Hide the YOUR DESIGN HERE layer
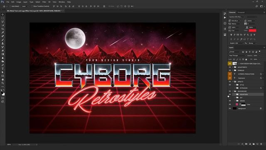The width and height of the screenshot is (266, 150). [x=230, y=64]
